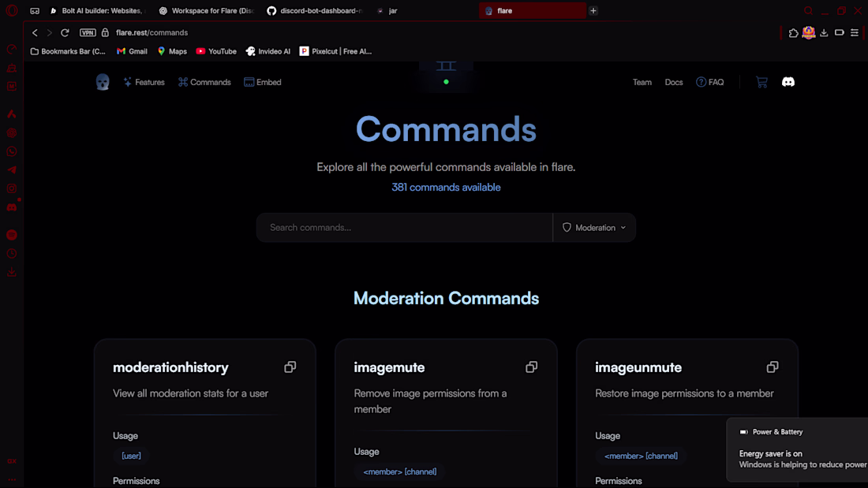The width and height of the screenshot is (868, 488).
Task: Copy the imagemute command
Action: tap(531, 367)
